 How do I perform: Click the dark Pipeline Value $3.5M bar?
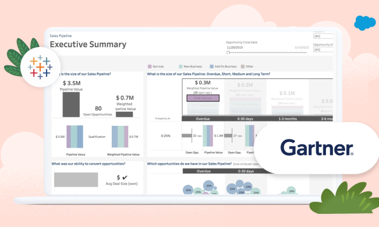click(x=71, y=104)
